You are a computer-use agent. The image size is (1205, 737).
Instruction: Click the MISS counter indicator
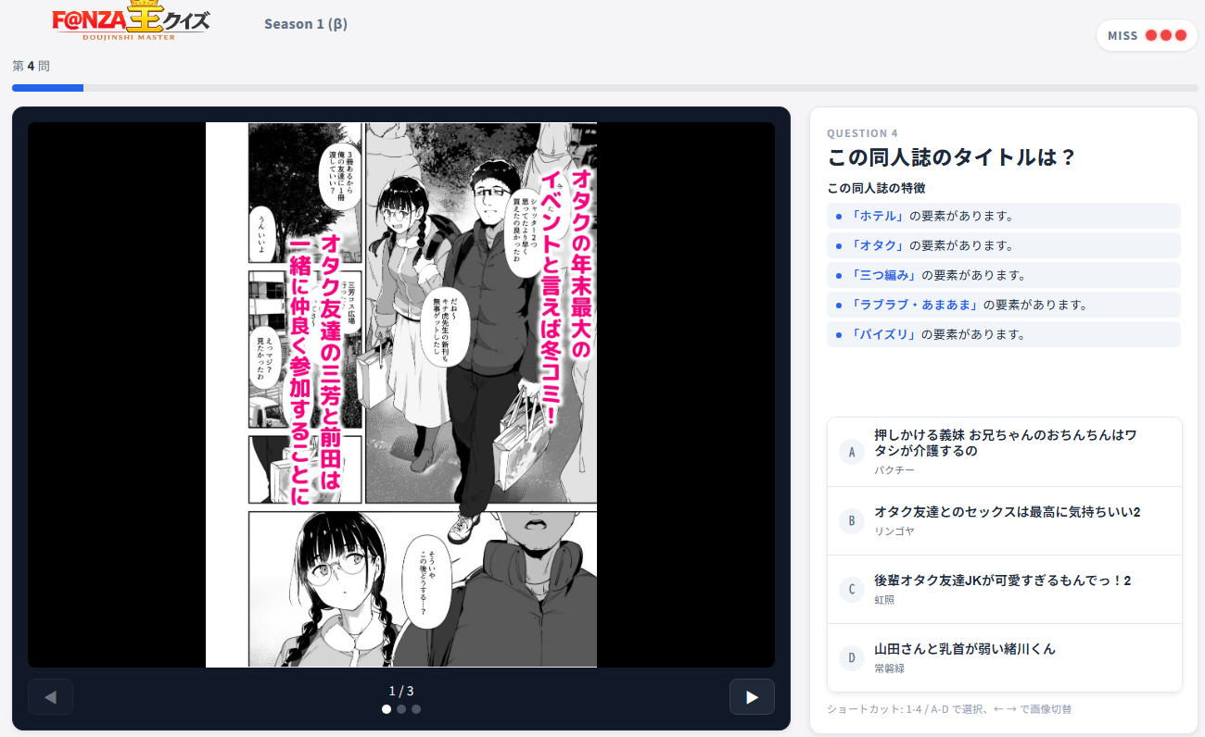[1147, 35]
